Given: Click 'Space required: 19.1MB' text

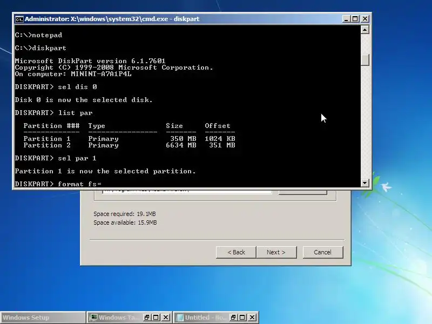Looking at the screenshot, I should pyautogui.click(x=125, y=214).
